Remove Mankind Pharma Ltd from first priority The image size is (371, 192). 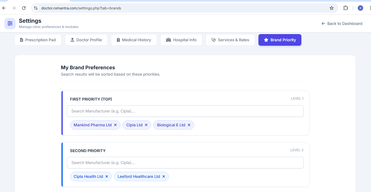click(115, 125)
